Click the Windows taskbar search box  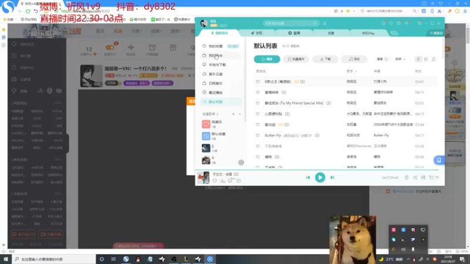[54, 259]
